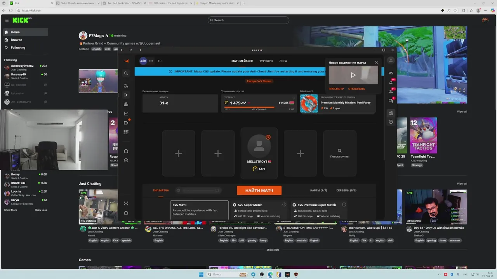497x279 pixels.
Task: Select the 5v5 Premium Super Match type
Action: 319,210
